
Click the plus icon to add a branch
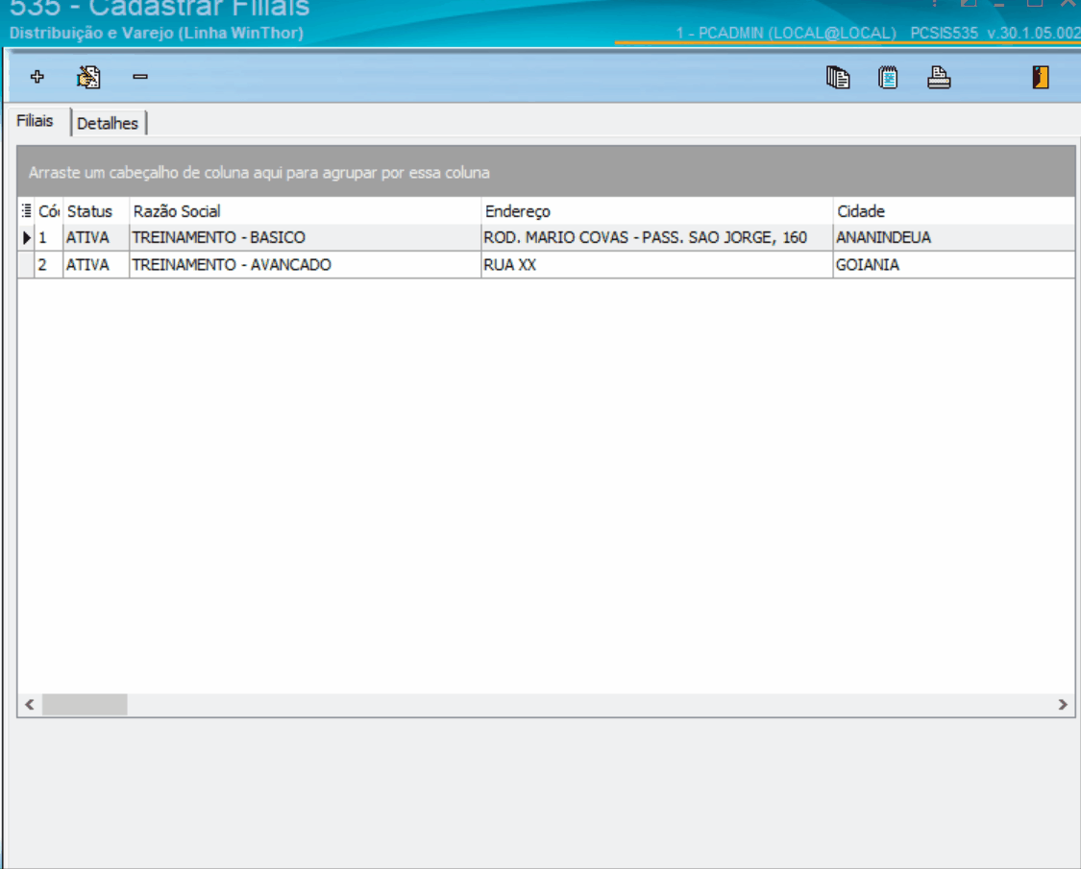(37, 77)
